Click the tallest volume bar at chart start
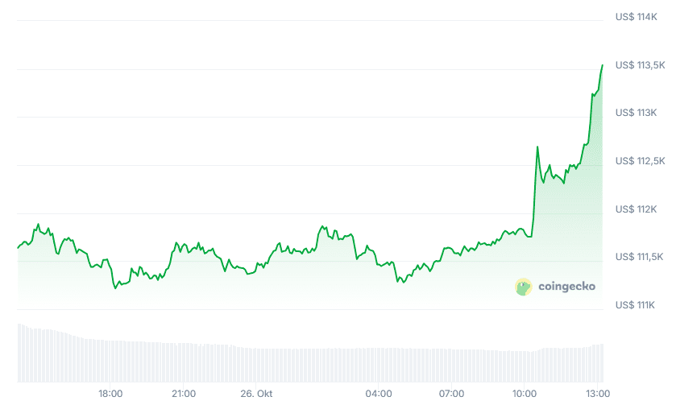This screenshot has height=405, width=676. [x=19, y=353]
